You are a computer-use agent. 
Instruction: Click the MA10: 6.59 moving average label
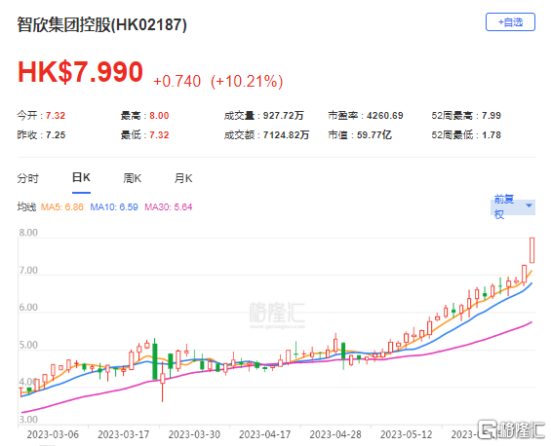[114, 207]
